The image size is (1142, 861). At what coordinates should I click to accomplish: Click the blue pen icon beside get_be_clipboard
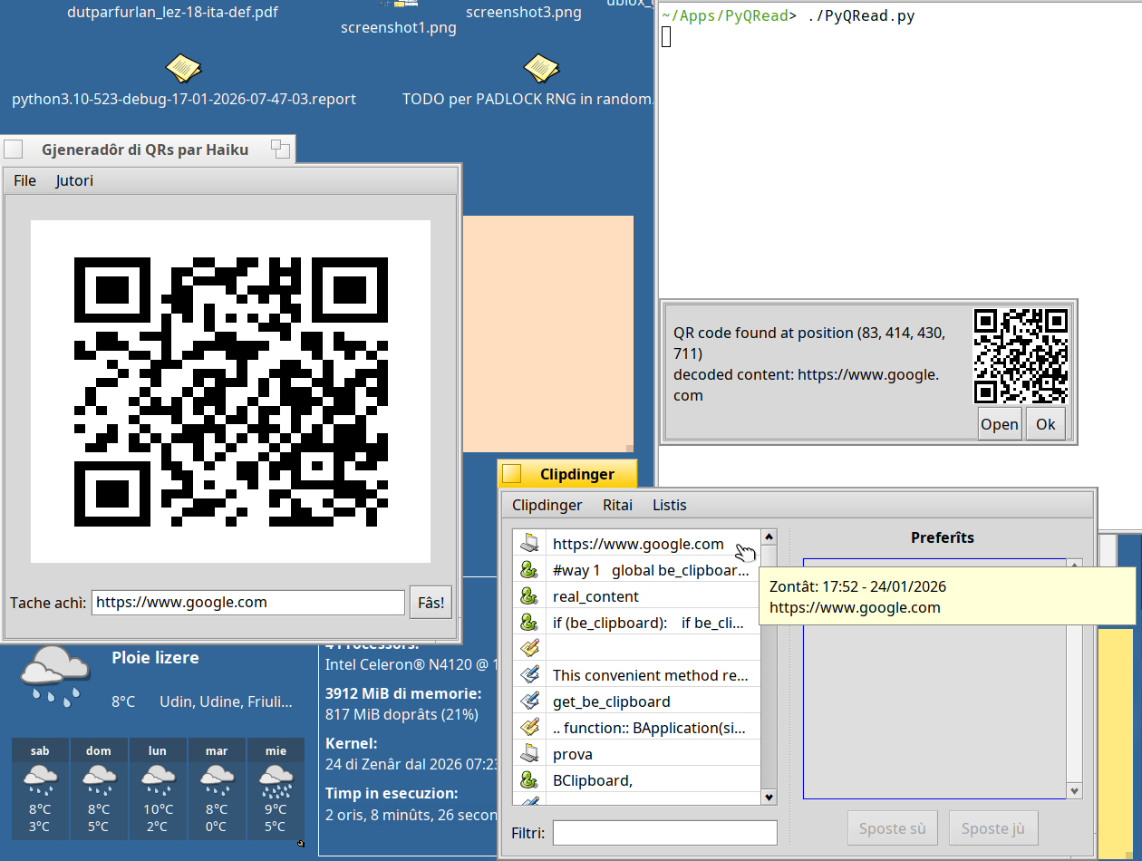(x=530, y=701)
